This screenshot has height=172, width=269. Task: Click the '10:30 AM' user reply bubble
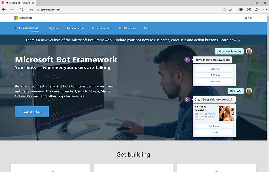tap(236, 91)
